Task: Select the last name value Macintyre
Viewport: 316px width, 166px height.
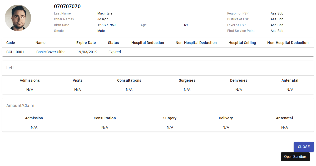Action: [x=105, y=13]
